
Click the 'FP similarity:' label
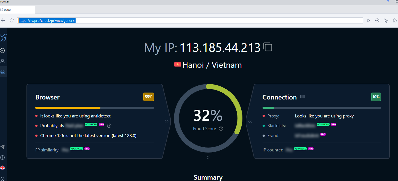[47, 150]
